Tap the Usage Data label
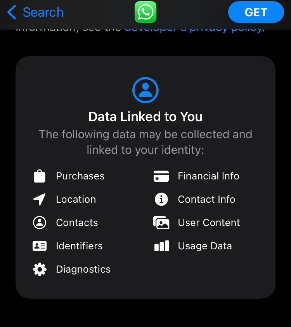This screenshot has width=291, height=327. coord(204,246)
